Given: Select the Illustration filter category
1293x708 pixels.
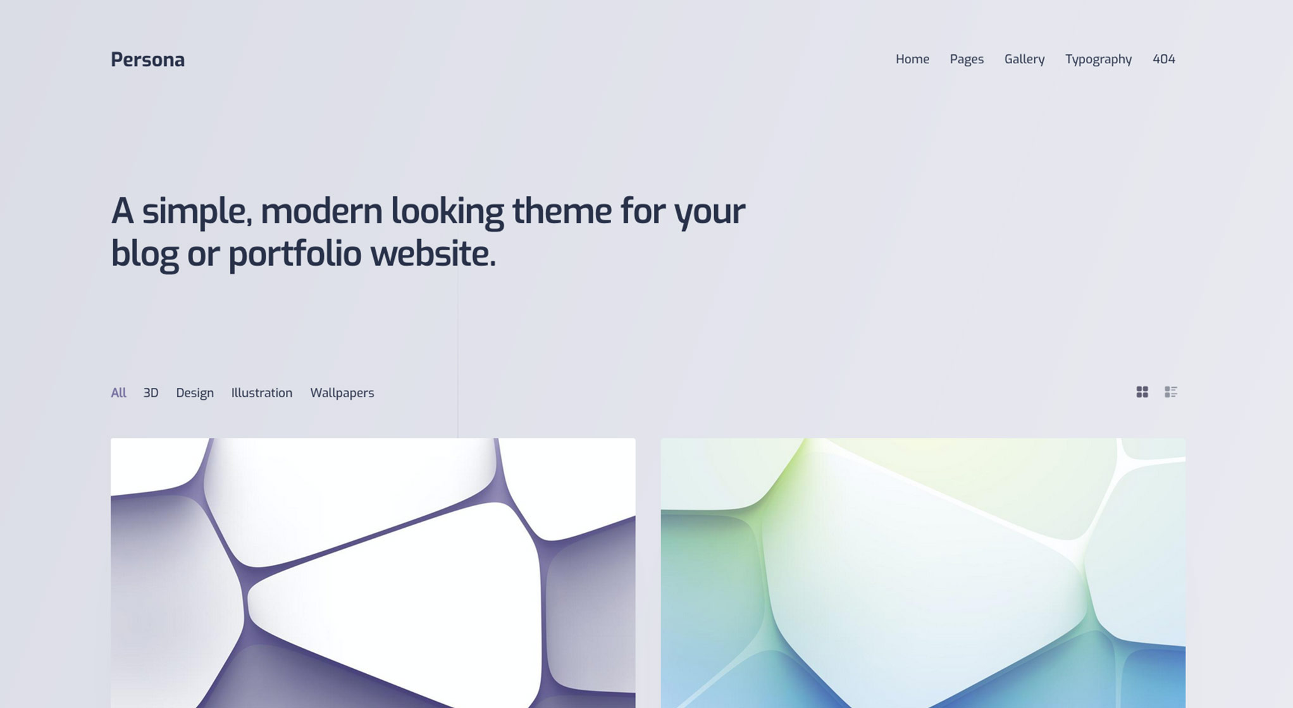Looking at the screenshot, I should (x=261, y=392).
